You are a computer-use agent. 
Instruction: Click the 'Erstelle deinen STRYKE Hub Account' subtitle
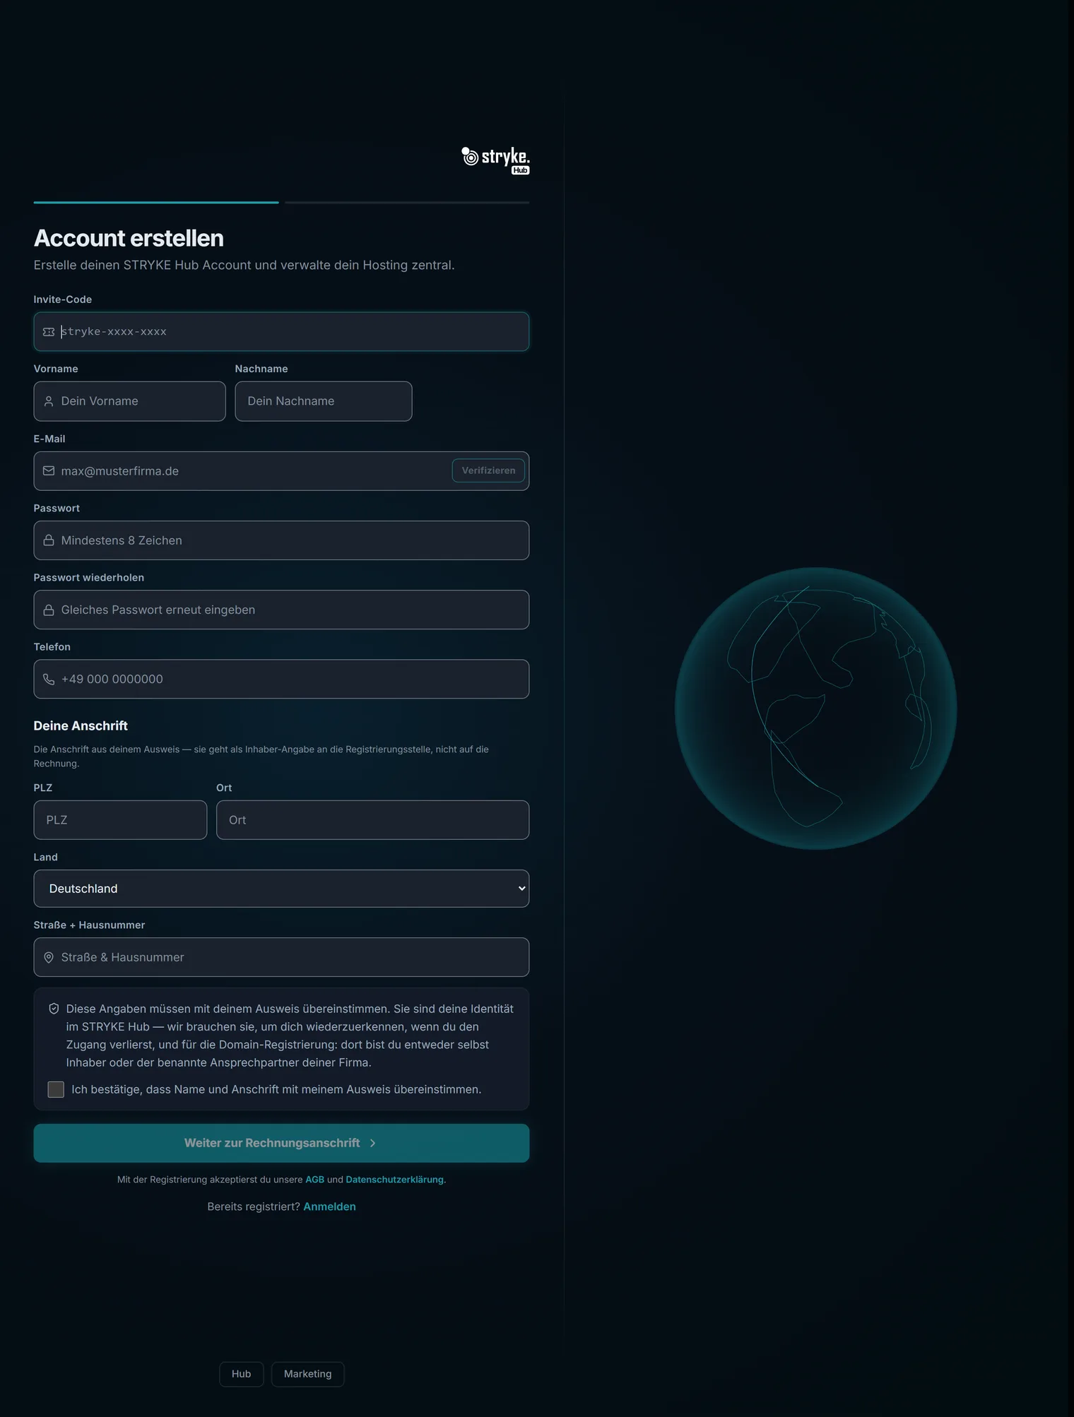click(244, 265)
